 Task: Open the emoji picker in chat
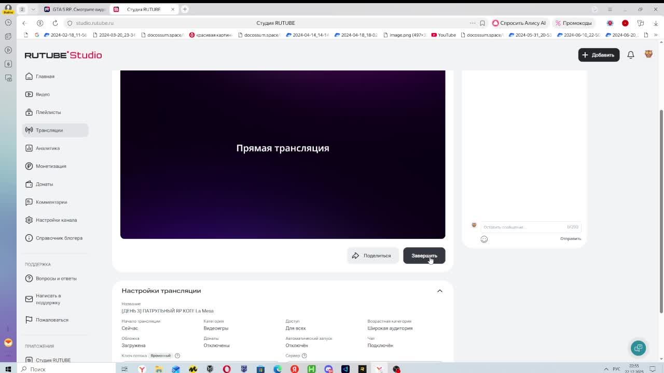tap(484, 239)
